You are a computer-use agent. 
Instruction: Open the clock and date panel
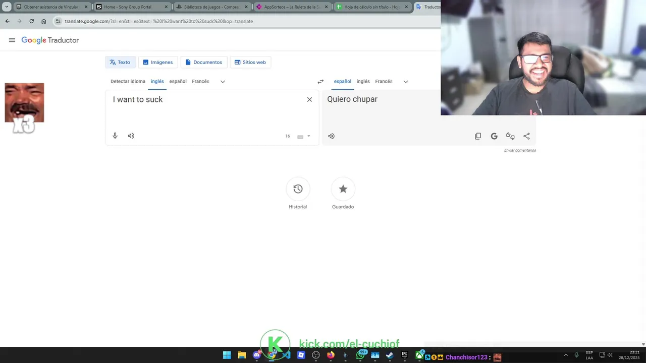(630, 355)
